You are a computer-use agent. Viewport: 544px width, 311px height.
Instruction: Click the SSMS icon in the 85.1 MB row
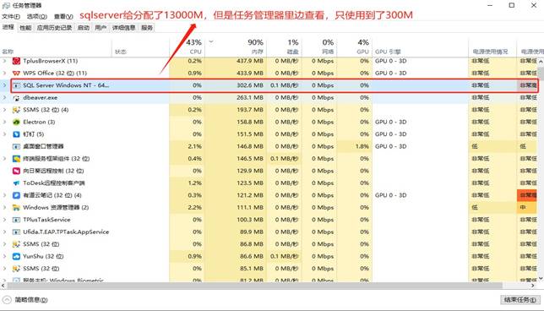pyautogui.click(x=16, y=269)
